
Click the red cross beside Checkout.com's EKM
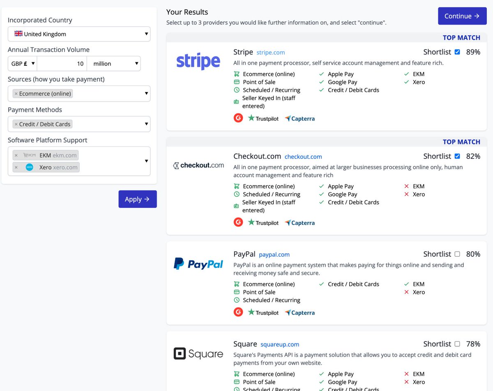pos(407,186)
